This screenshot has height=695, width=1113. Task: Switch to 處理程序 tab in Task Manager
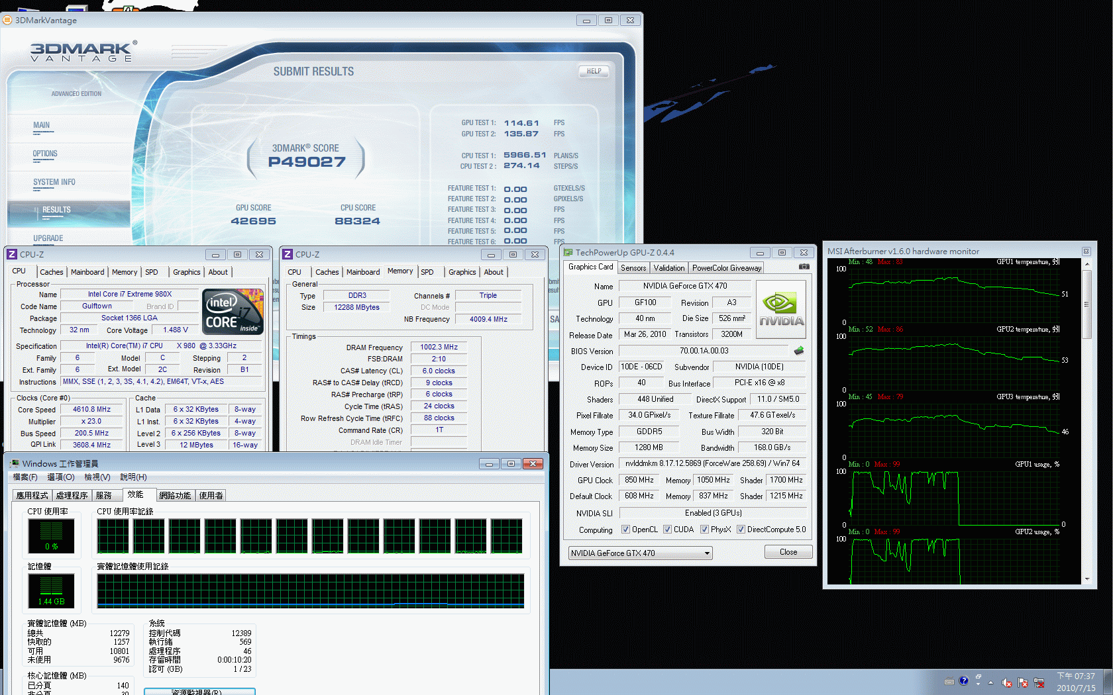coord(72,495)
